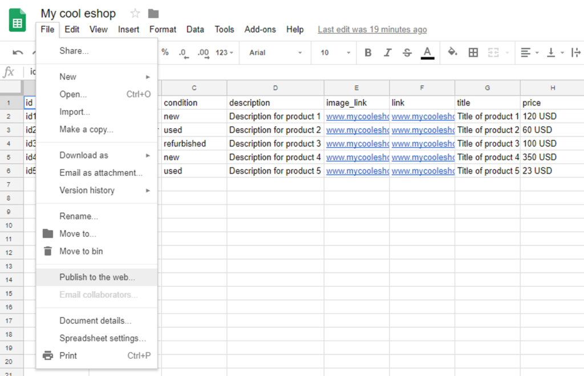Select cell Title of product 5
Image resolution: width=584 pixels, height=376 pixels.
tap(488, 171)
